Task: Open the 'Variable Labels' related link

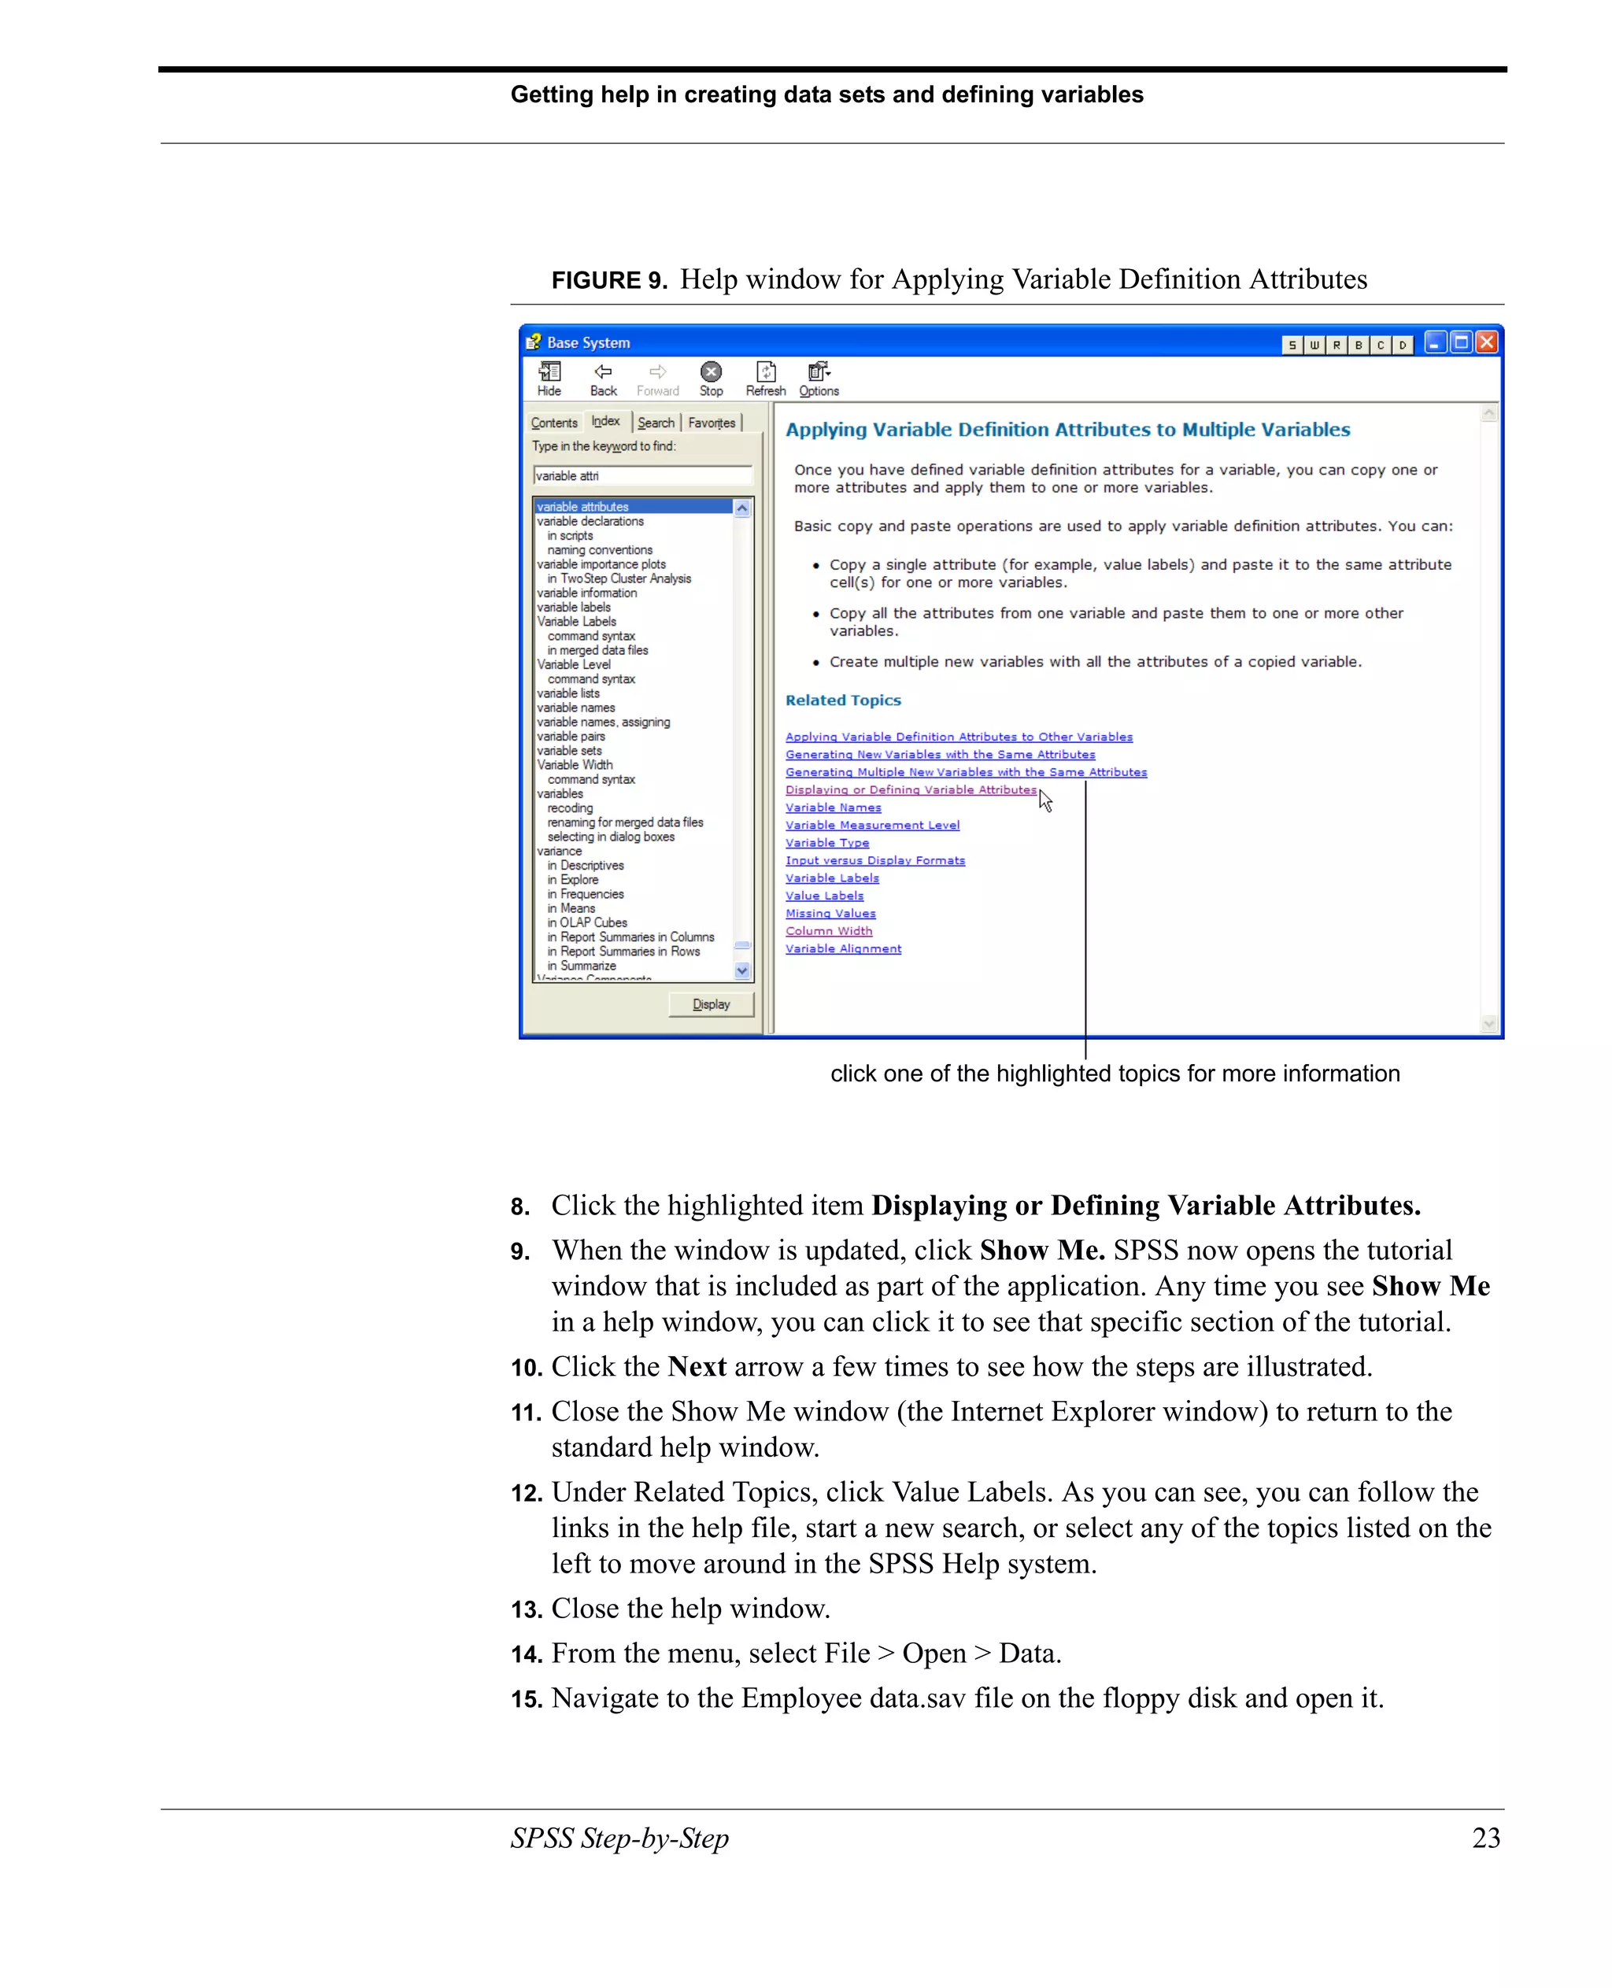Action: tap(832, 878)
